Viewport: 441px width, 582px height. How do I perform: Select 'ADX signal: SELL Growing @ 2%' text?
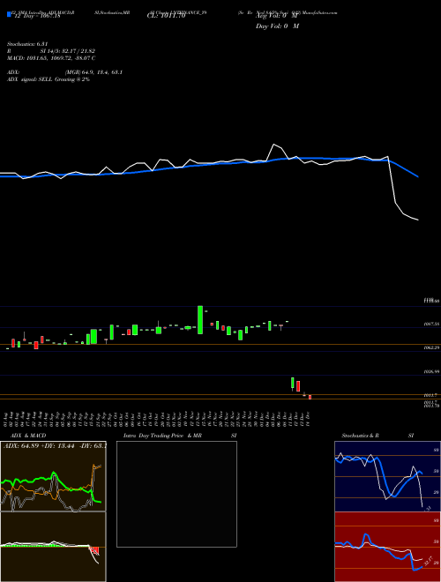coord(49,79)
